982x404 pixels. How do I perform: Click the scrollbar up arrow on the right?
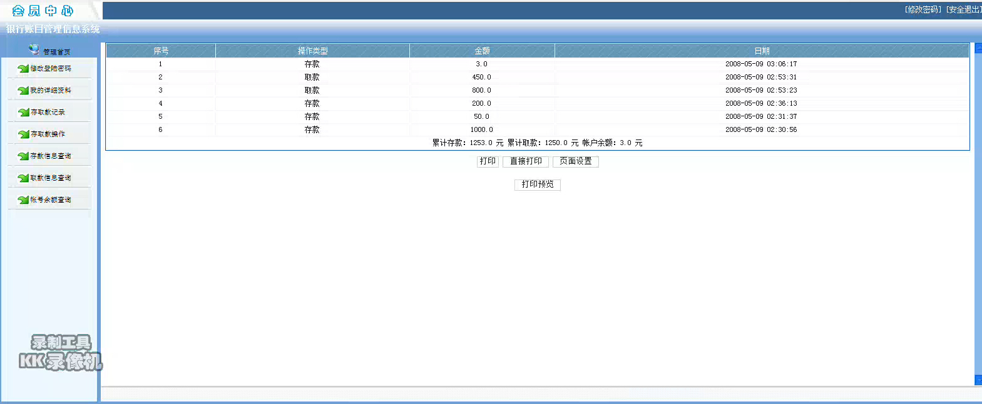point(978,48)
